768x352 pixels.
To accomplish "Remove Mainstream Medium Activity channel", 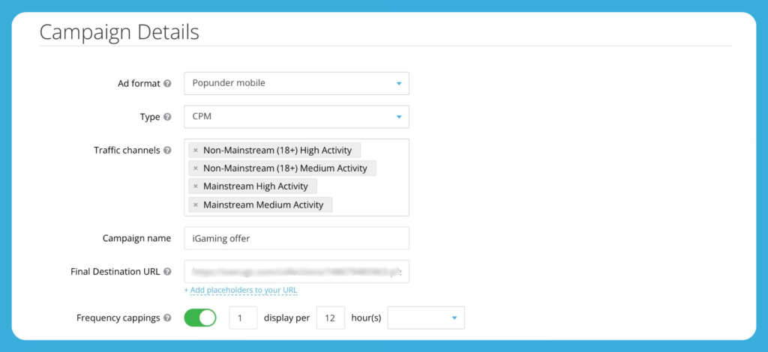I will 196,205.
